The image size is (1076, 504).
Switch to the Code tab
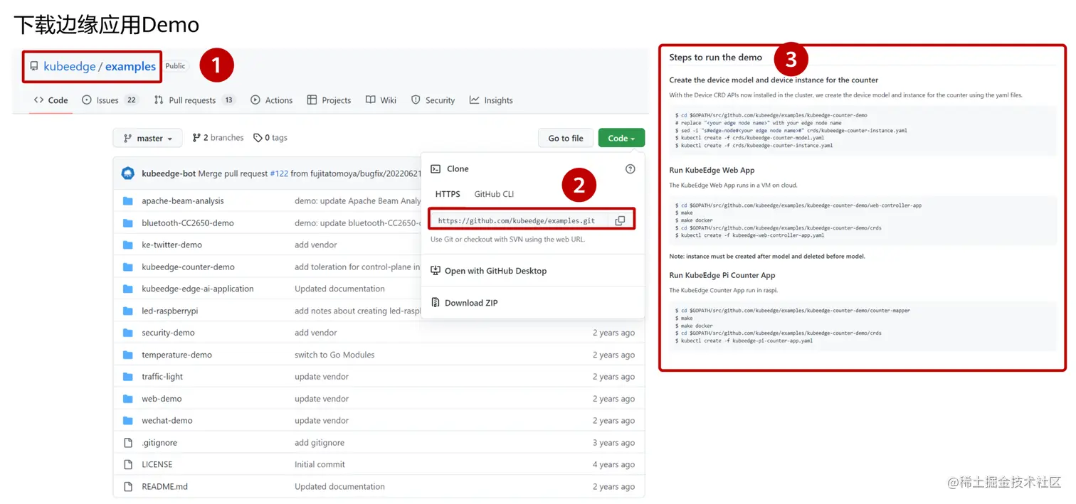click(x=51, y=100)
